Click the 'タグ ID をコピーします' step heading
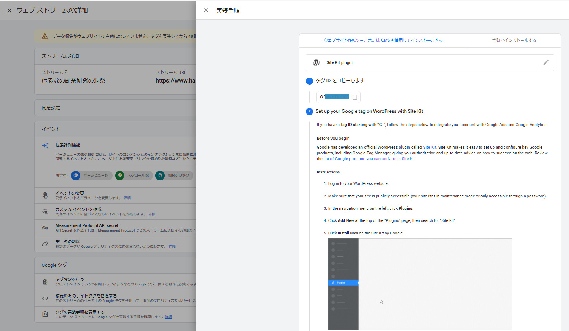 (340, 80)
